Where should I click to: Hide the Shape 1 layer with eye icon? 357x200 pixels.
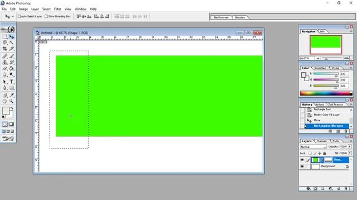(x=302, y=160)
